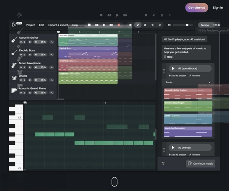Toggle the red record button
Image resolution: width=229 pixels, height=191 pixels.
[119, 25]
